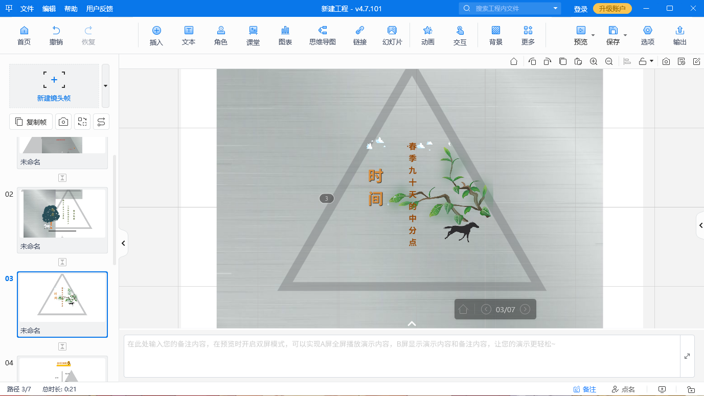Expand the notes area to full size

(687, 356)
